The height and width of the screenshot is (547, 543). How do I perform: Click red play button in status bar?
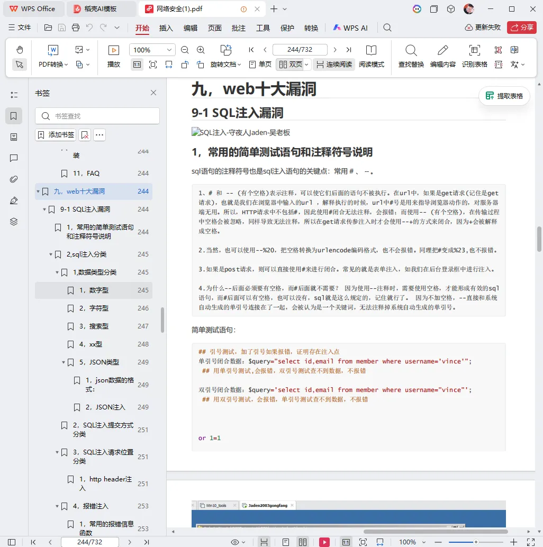coord(324,542)
